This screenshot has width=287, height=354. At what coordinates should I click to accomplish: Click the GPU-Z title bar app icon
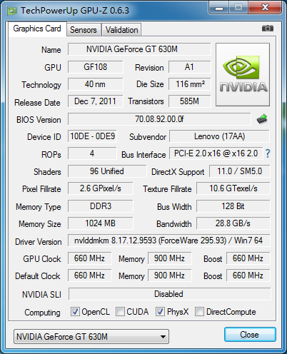click(11, 11)
